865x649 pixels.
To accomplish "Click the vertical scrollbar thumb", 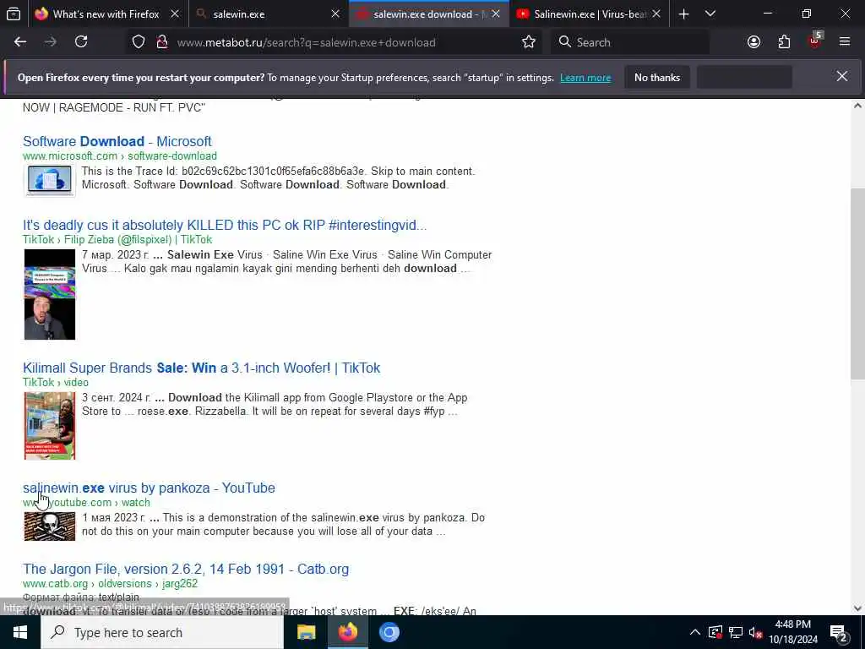I will tap(858, 284).
